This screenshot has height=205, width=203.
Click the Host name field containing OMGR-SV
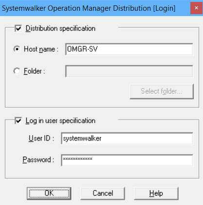click(129, 49)
